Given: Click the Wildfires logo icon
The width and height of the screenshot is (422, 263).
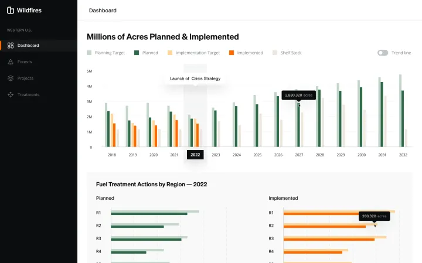Looking at the screenshot, I should point(11,10).
